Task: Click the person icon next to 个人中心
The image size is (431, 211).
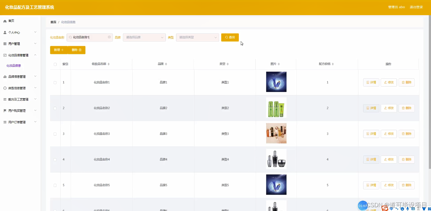Action: (x=5, y=33)
